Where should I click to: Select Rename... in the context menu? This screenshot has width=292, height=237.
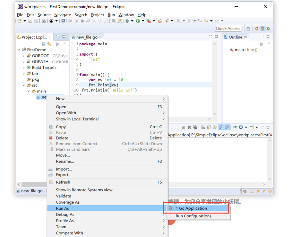pos(107,161)
